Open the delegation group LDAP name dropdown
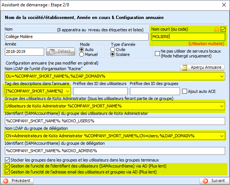The width and height of the screenshot is (230, 185). (x=222, y=136)
